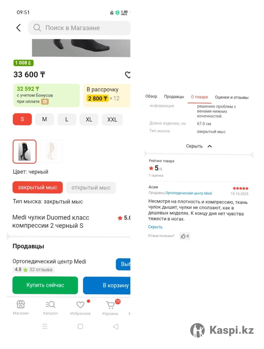
Task: Open seller link Ортопедический центр Medi
Action: 189,193
